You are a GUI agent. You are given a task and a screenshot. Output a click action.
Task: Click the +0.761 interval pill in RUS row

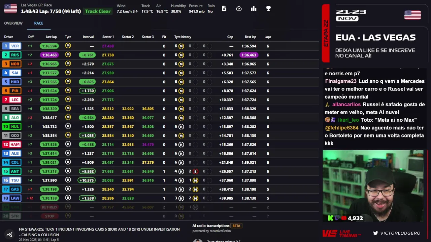pos(87,55)
